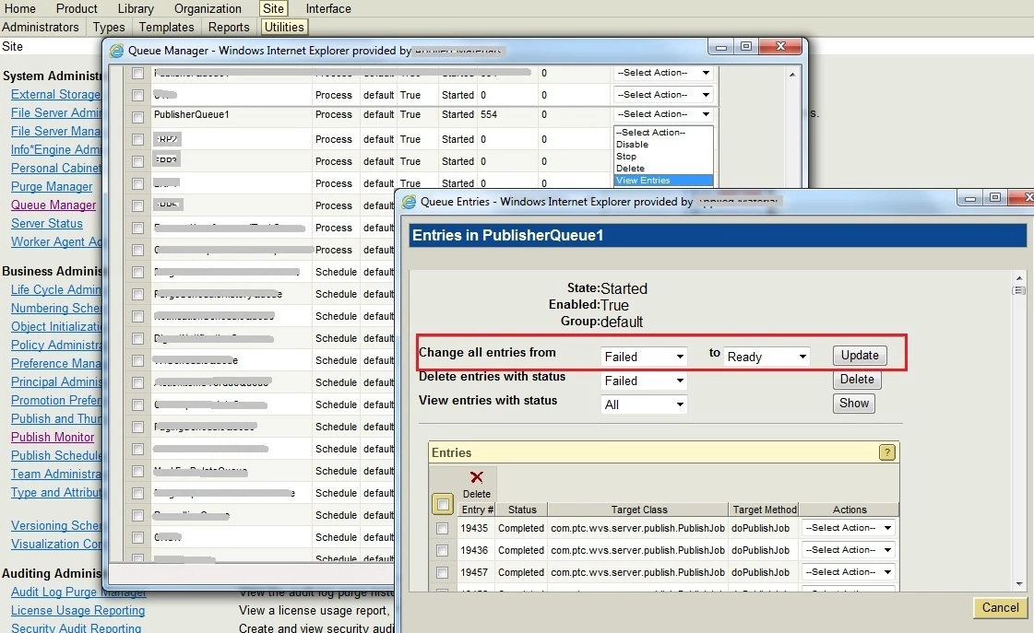Click the Target Class column header
Viewport: 1034px width, 633px height.
[638, 510]
